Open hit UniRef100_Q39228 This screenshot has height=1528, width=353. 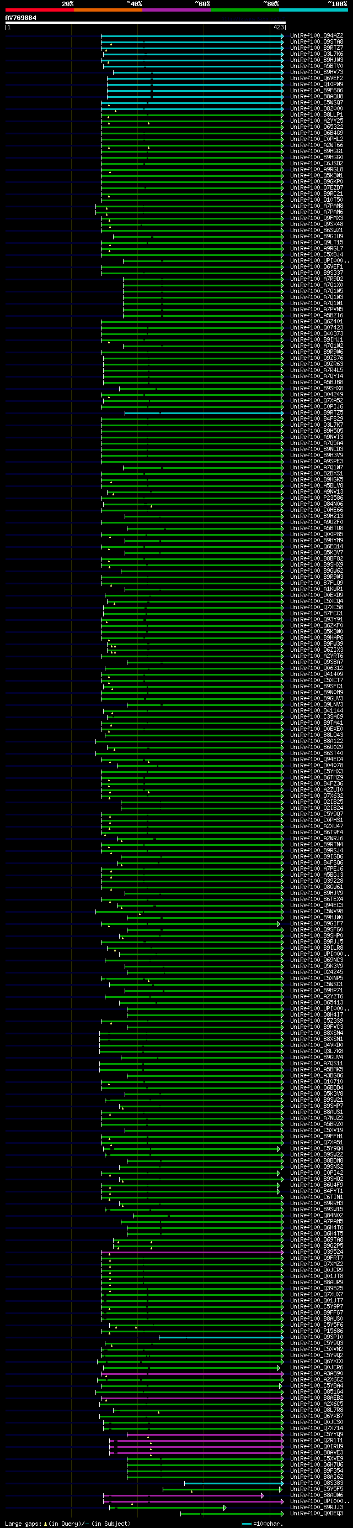coord(316,881)
